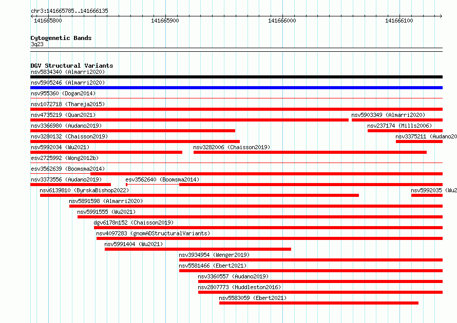457x323 pixels.
Task: Click the red nsv3282006 variant bar
Action: click(x=310, y=152)
